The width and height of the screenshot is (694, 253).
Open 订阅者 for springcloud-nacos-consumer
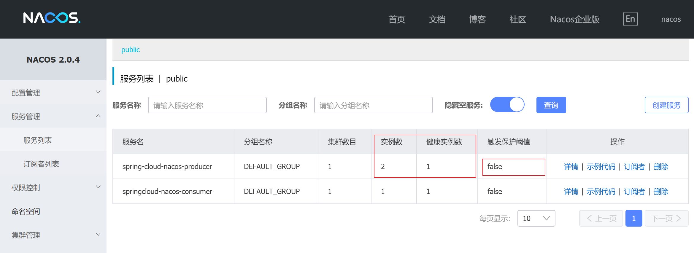[634, 192]
